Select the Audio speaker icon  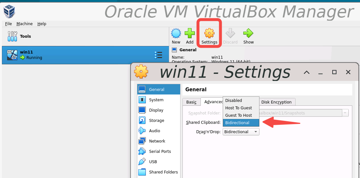(x=142, y=131)
